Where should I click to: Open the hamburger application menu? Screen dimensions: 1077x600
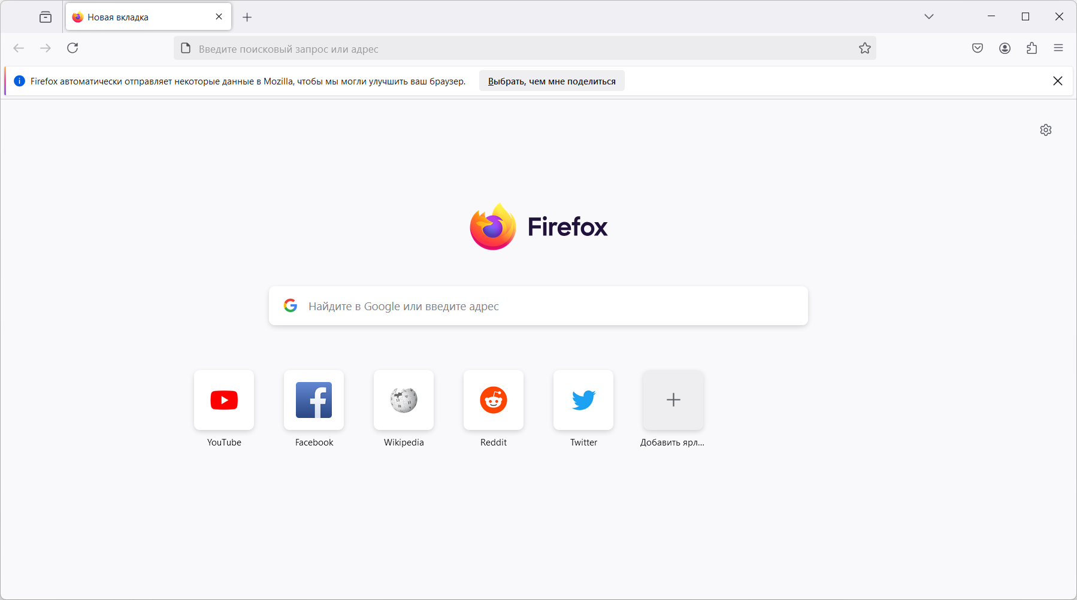click(x=1058, y=48)
